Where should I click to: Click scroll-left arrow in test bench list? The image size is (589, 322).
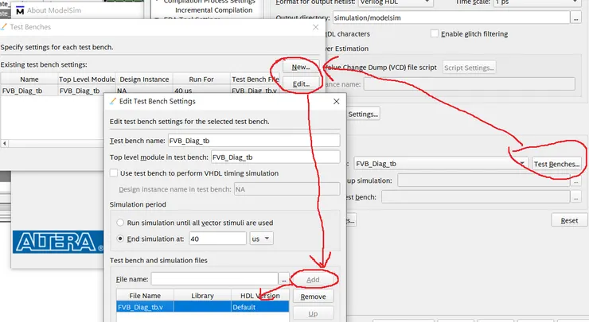click(5, 143)
